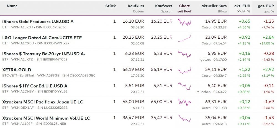Image resolution: width=277 pixels, height=128 pixels.
Task: Open the iShares $ Treasury Bd. mini chart
Action: click(x=184, y=54)
